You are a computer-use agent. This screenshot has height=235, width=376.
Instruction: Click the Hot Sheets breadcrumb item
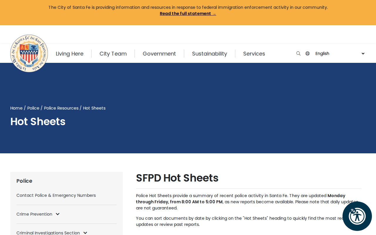94,108
